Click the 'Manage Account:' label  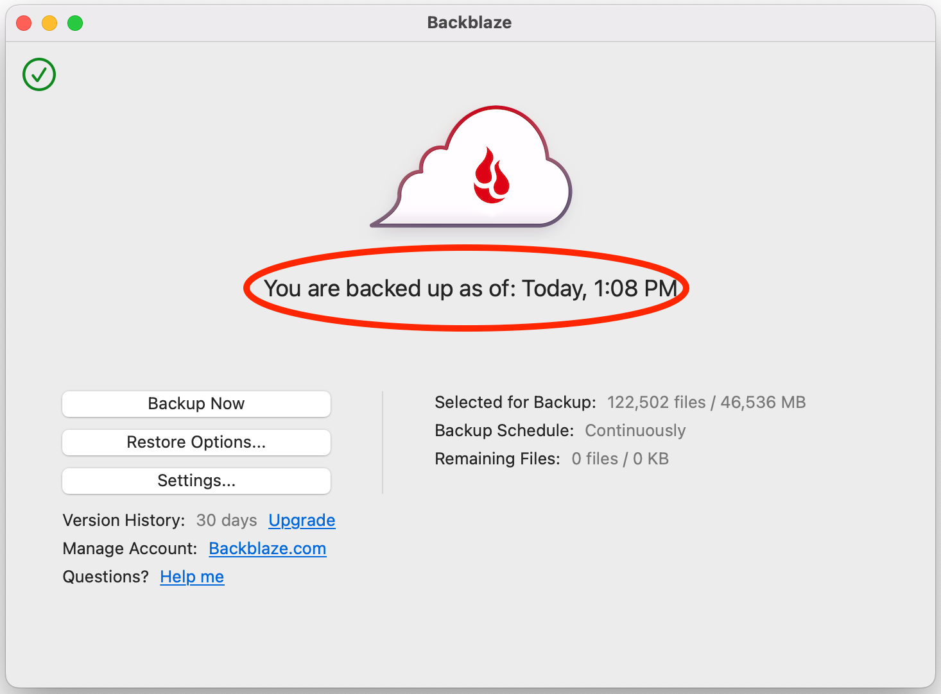pyautogui.click(x=130, y=548)
